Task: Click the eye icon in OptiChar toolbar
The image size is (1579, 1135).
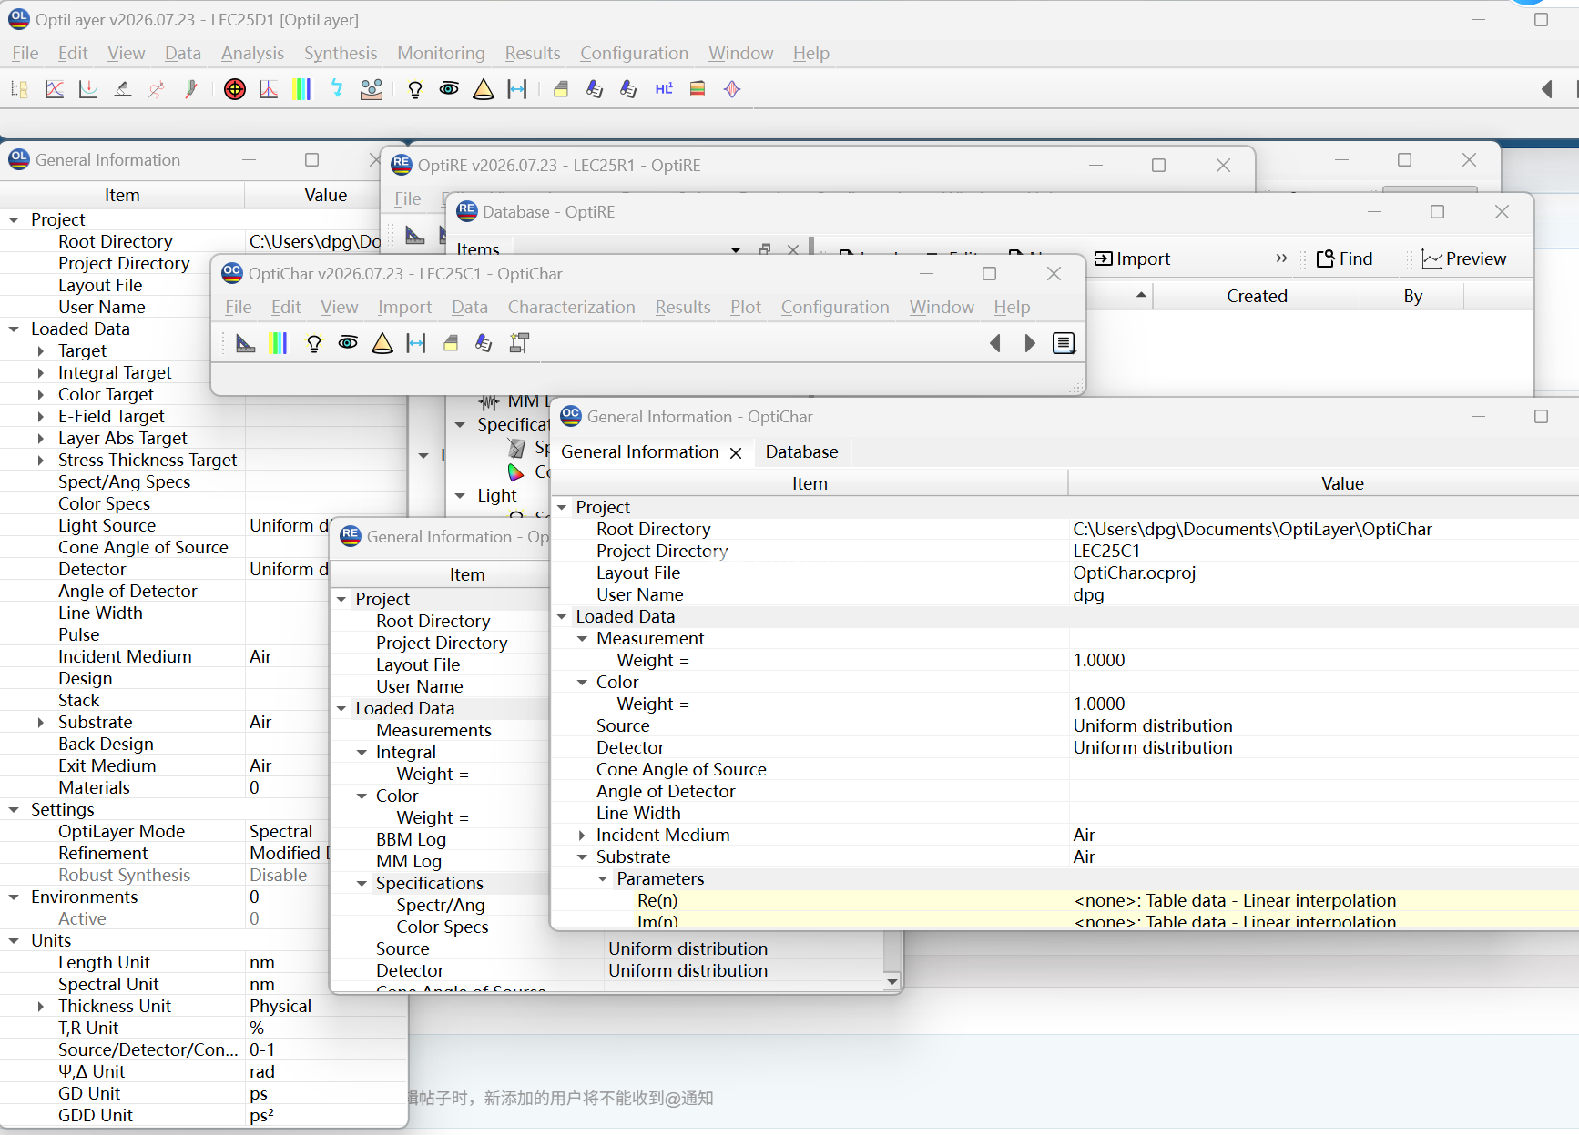Action: click(x=348, y=343)
